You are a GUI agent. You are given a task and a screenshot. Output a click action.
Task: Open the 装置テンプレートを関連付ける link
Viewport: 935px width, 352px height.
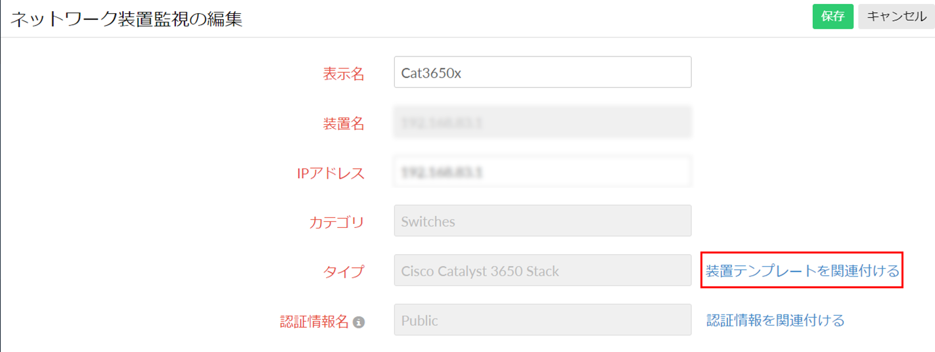[802, 271]
